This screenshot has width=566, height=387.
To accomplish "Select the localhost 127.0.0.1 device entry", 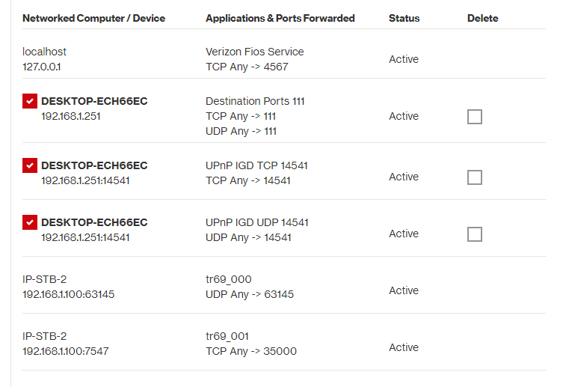I will tap(44, 59).
